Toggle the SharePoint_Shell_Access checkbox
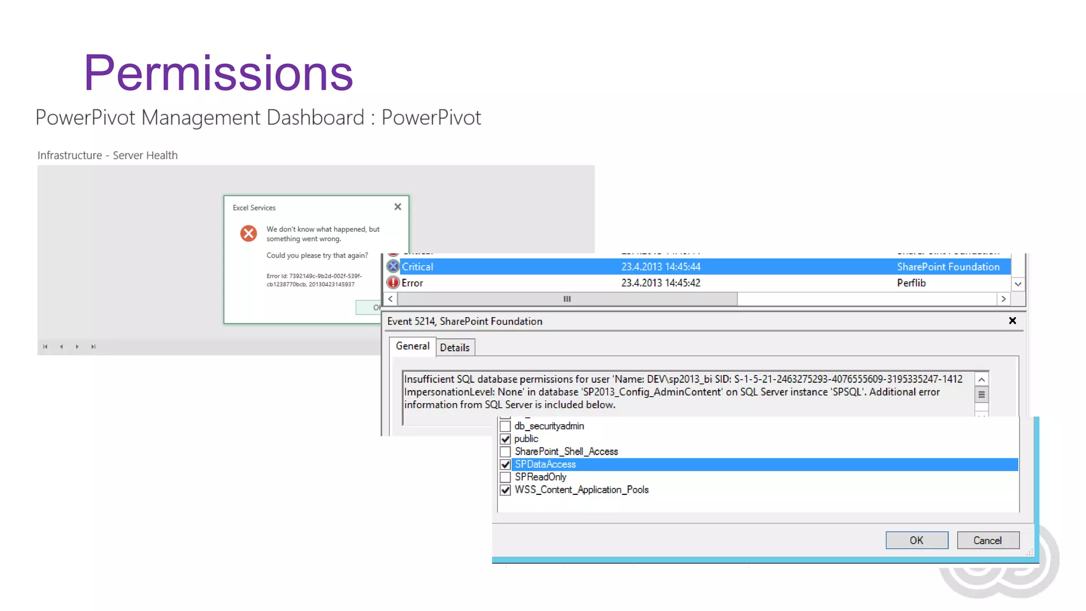1086x611 pixels. (505, 452)
